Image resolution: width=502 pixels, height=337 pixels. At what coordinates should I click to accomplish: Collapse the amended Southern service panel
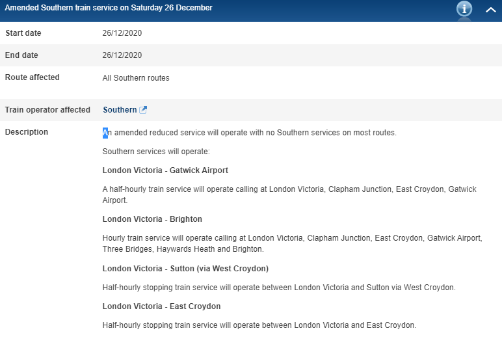click(x=491, y=8)
